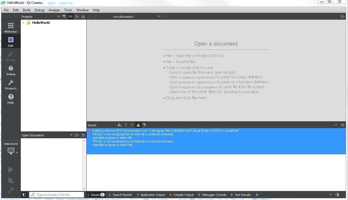
Task: Open the Tools menu
Action: [x=68, y=10]
